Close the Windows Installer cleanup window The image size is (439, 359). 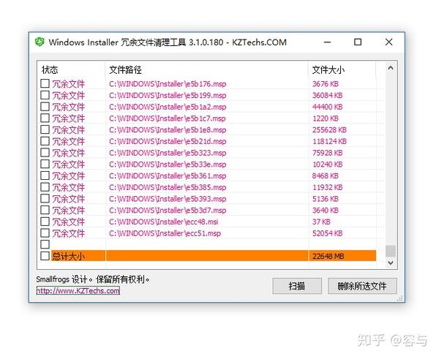pos(389,42)
